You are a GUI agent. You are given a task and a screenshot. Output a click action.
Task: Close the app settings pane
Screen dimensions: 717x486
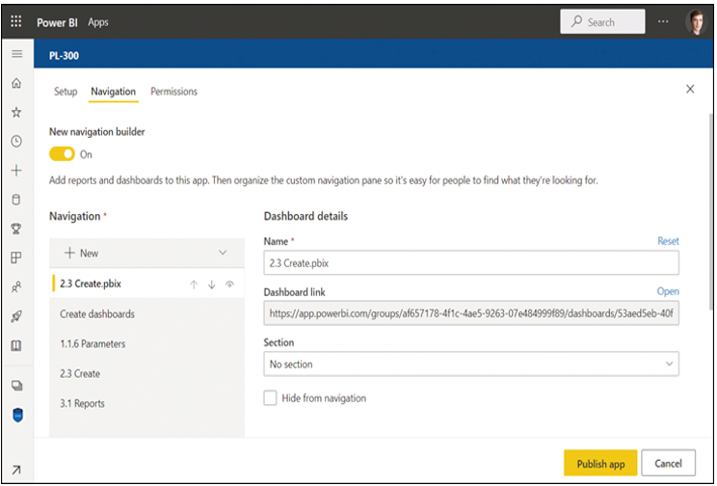pyautogui.click(x=690, y=89)
